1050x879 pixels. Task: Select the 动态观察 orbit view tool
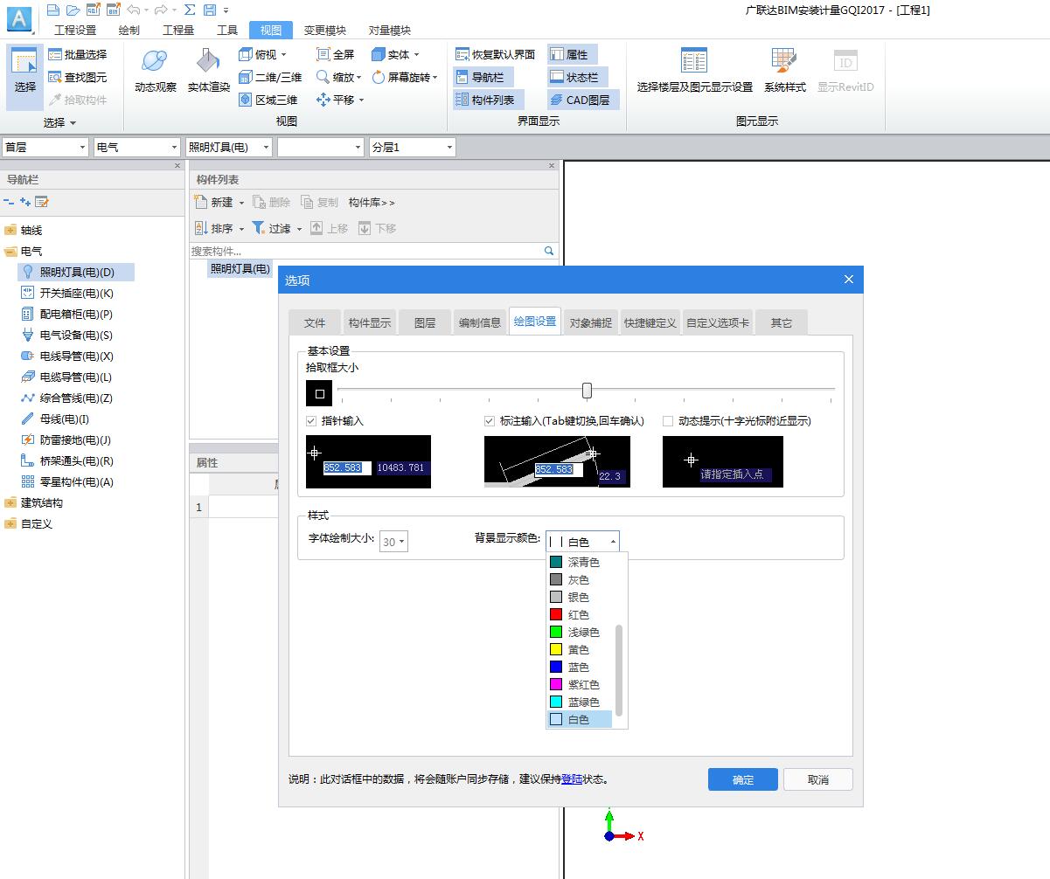tap(156, 70)
